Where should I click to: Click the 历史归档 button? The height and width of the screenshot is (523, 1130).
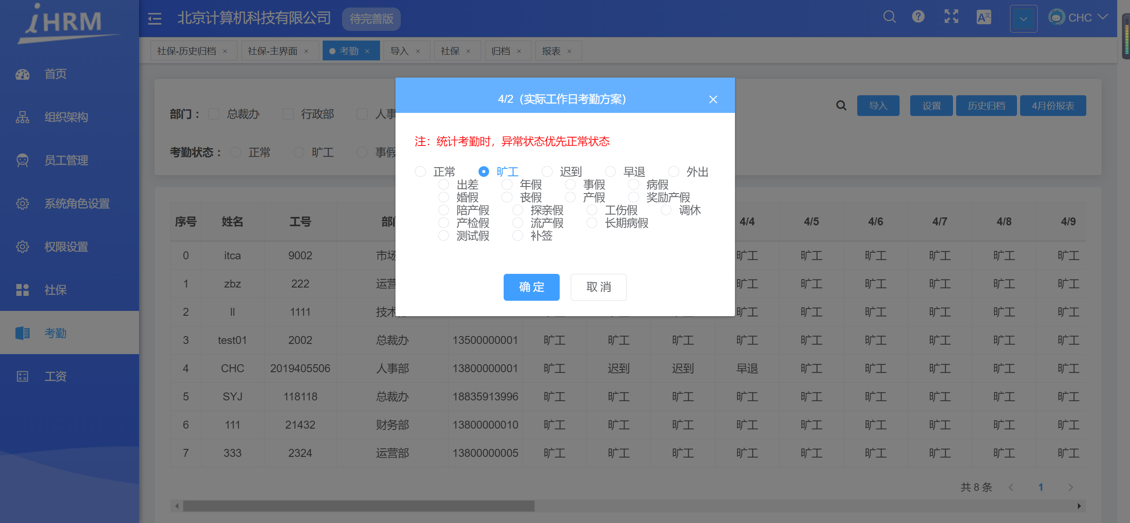tap(986, 106)
